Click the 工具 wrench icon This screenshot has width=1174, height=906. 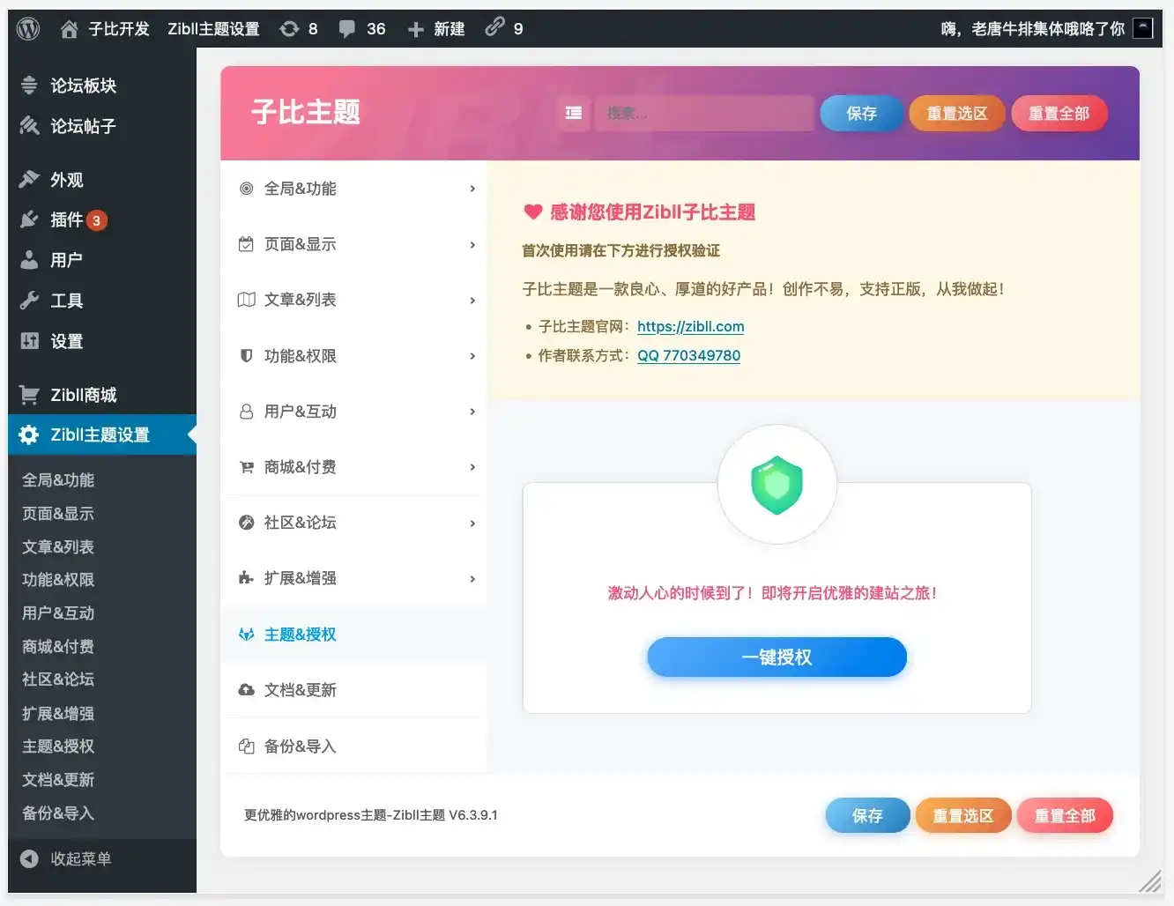[x=29, y=301]
